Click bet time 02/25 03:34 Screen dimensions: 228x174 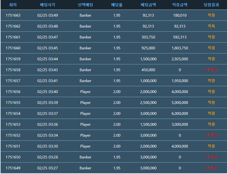tap(48, 135)
